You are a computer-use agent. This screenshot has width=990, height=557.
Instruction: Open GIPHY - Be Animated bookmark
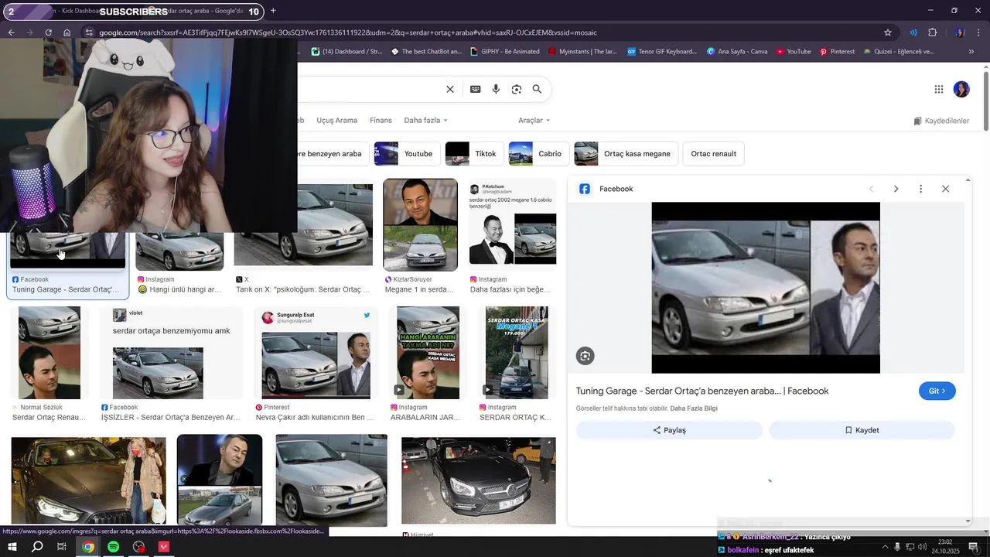504,52
